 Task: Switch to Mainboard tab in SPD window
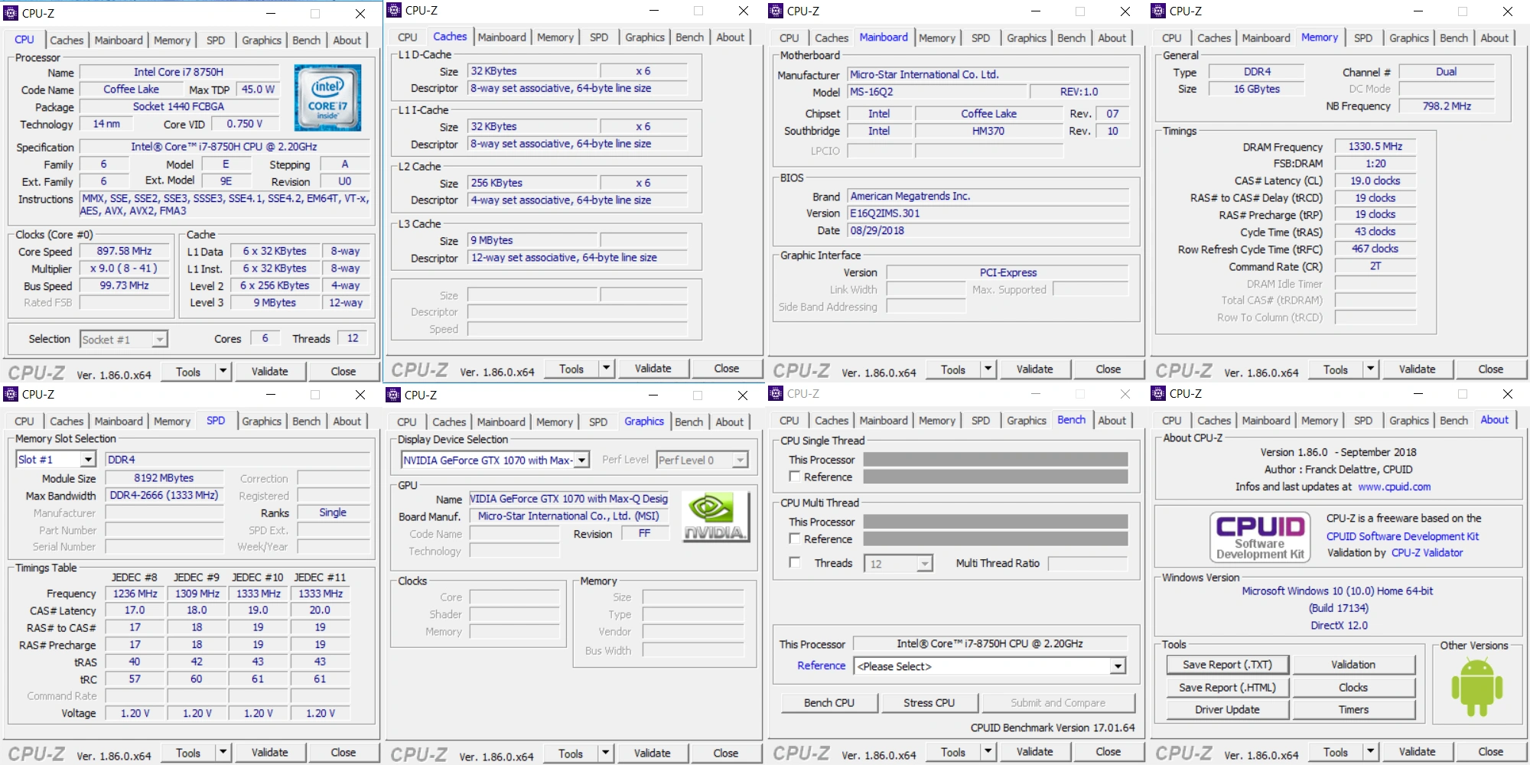(x=119, y=421)
